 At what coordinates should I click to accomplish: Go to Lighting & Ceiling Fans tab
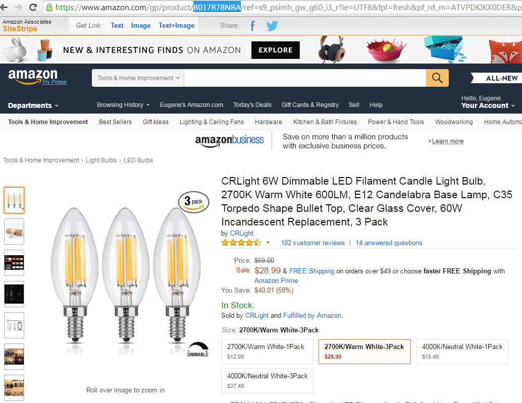(212, 122)
